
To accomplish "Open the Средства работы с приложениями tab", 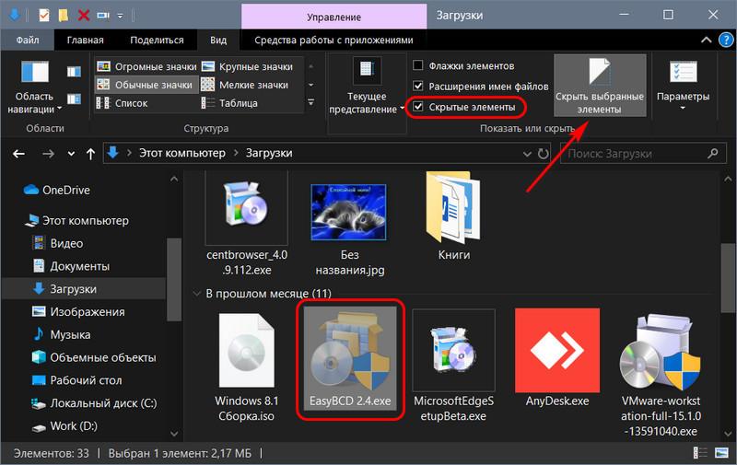I will tap(333, 40).
